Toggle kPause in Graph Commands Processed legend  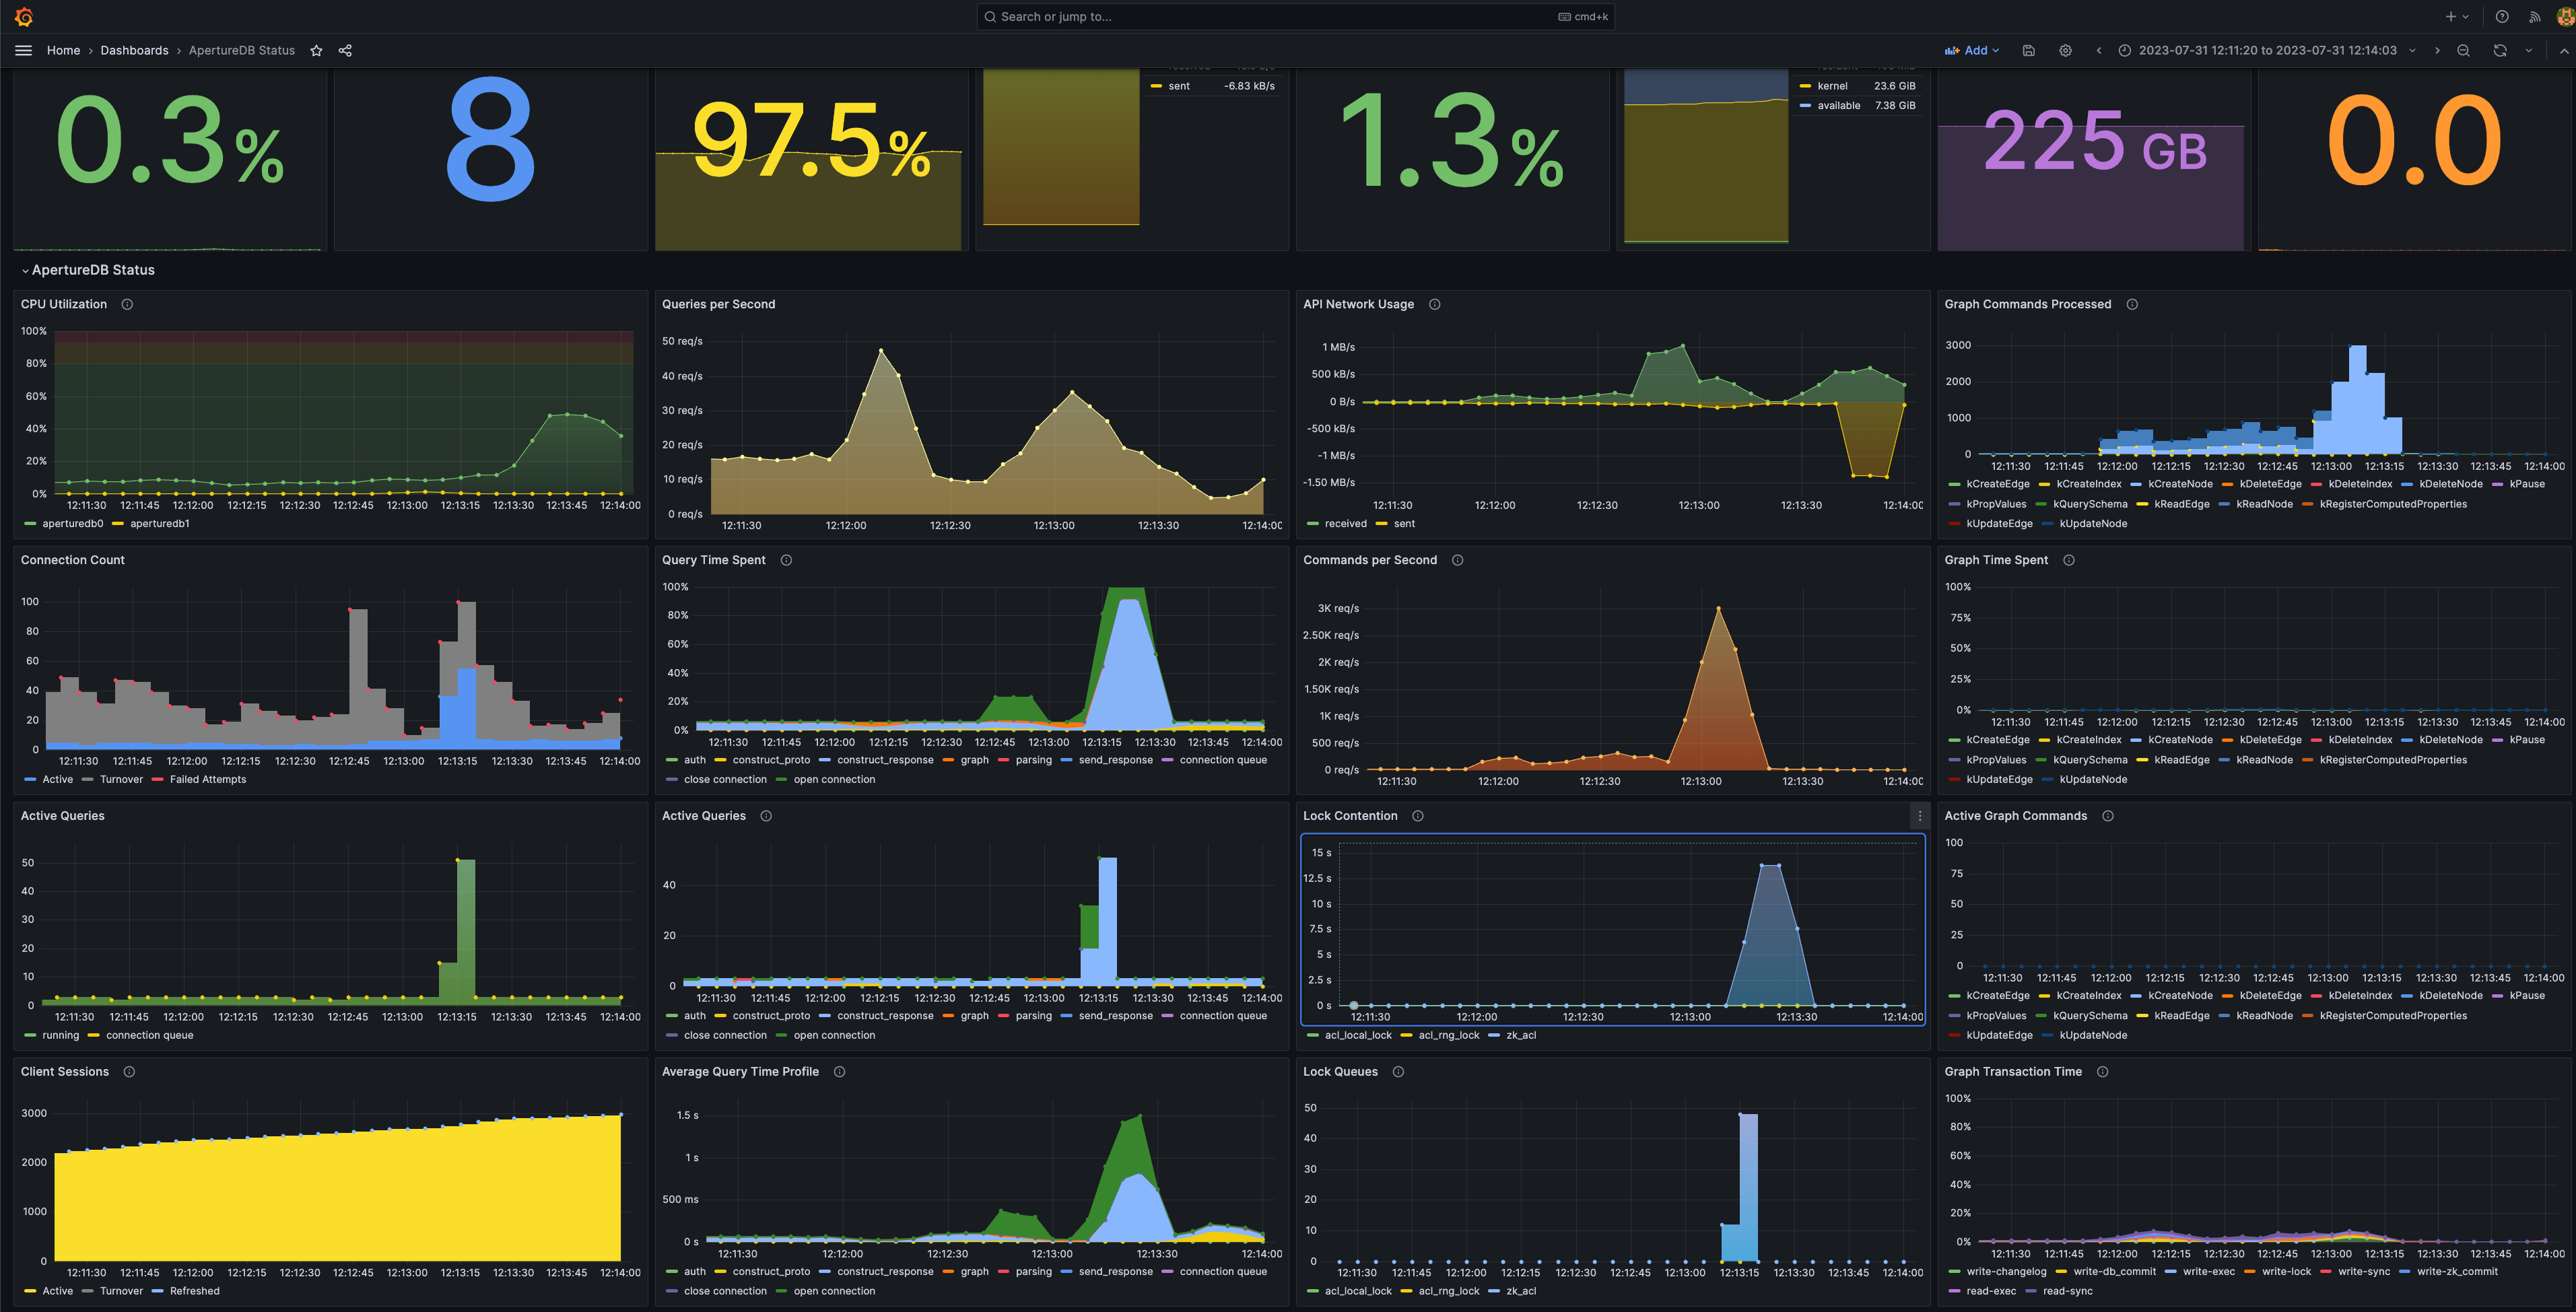[2527, 484]
